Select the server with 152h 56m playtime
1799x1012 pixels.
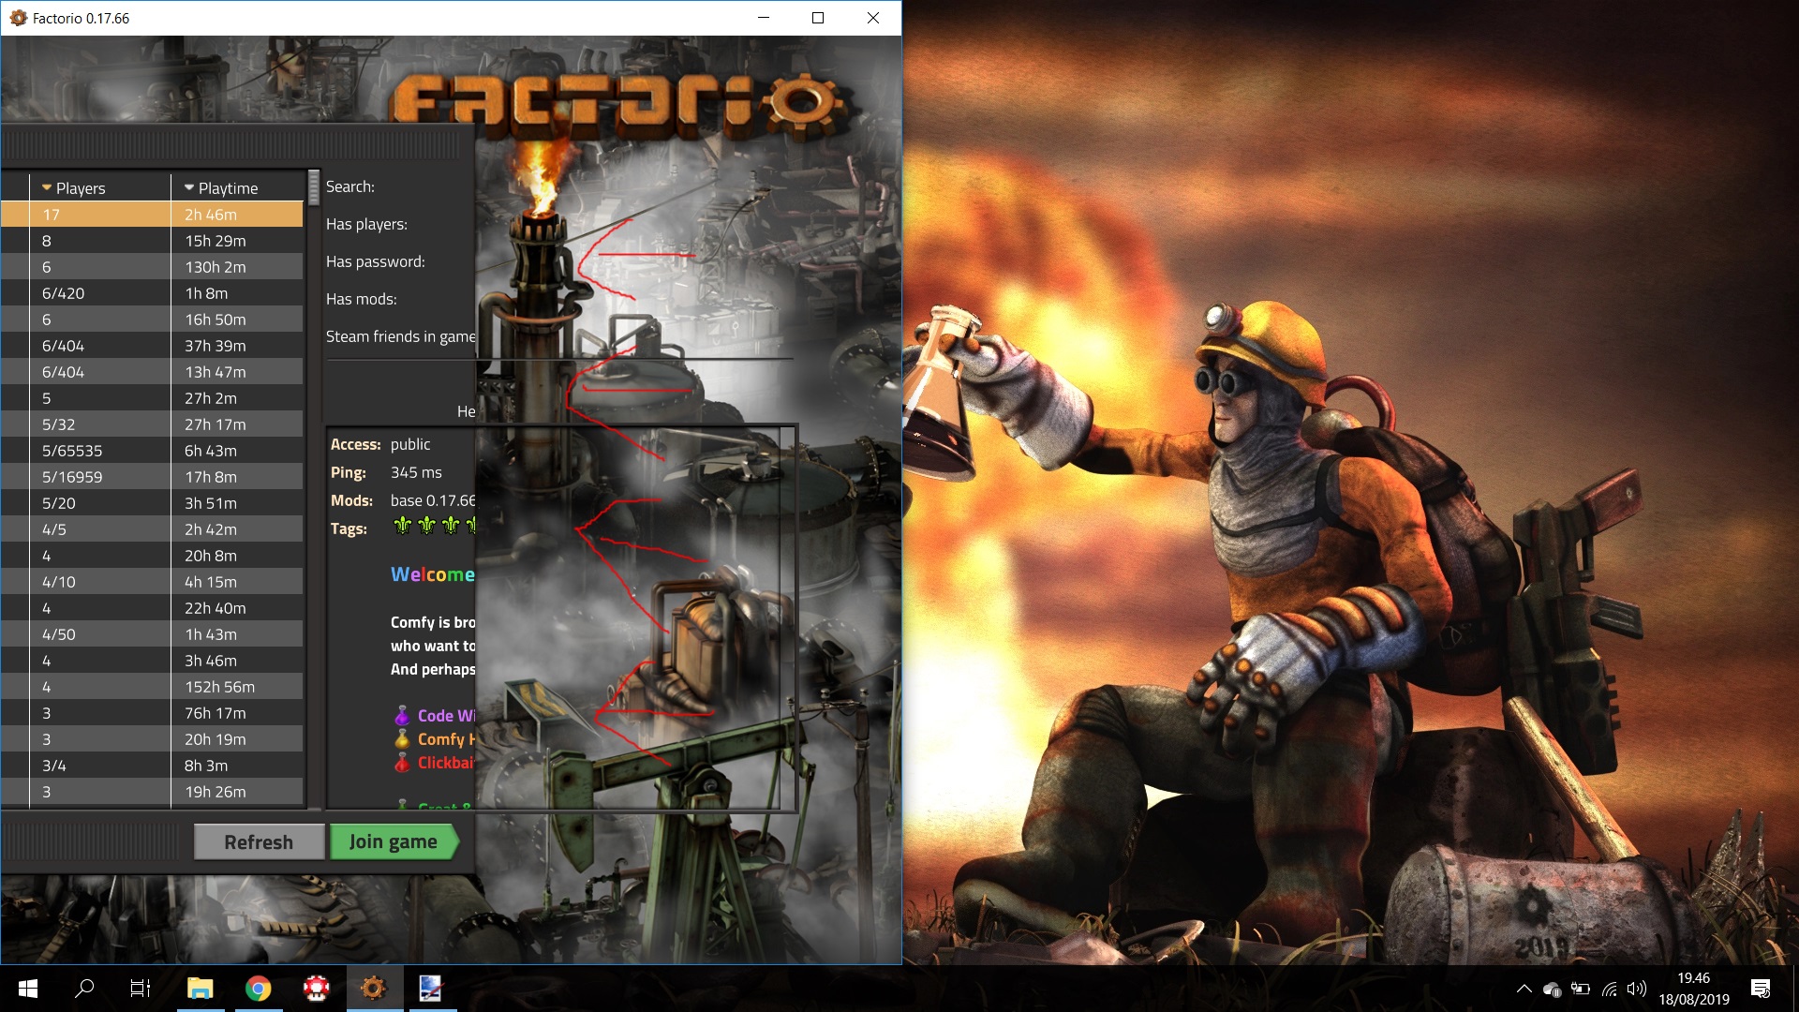[152, 687]
